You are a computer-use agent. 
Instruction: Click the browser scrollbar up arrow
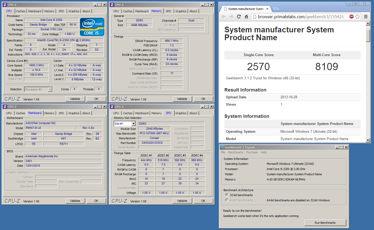coord(368,23)
